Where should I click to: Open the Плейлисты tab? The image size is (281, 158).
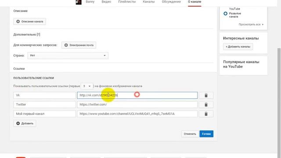point(127,2)
